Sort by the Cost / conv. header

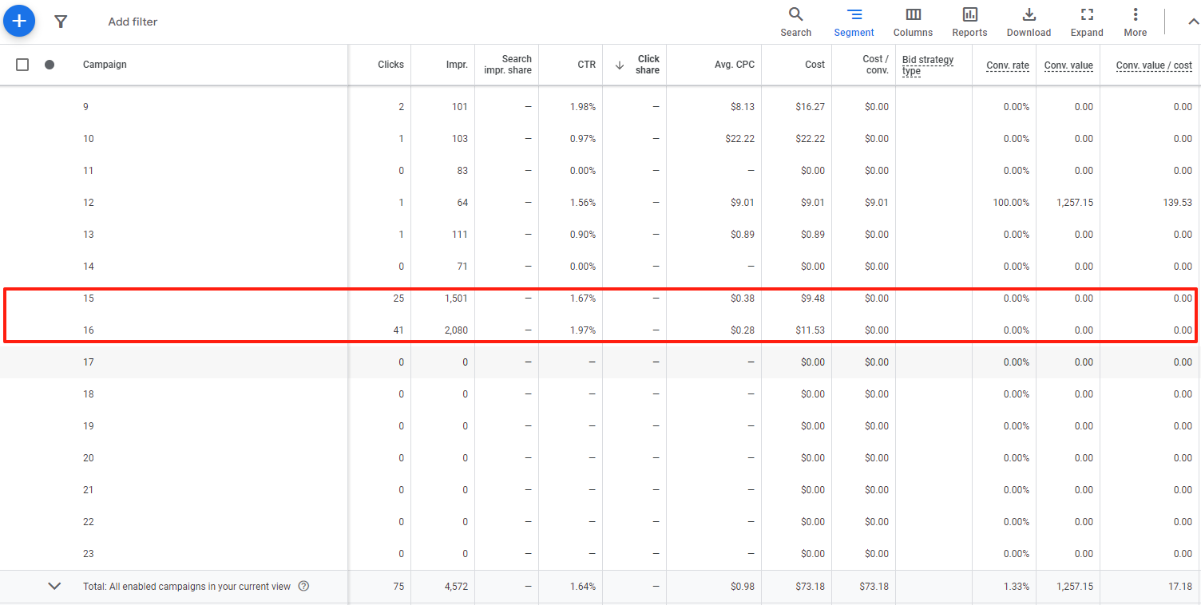(x=875, y=65)
